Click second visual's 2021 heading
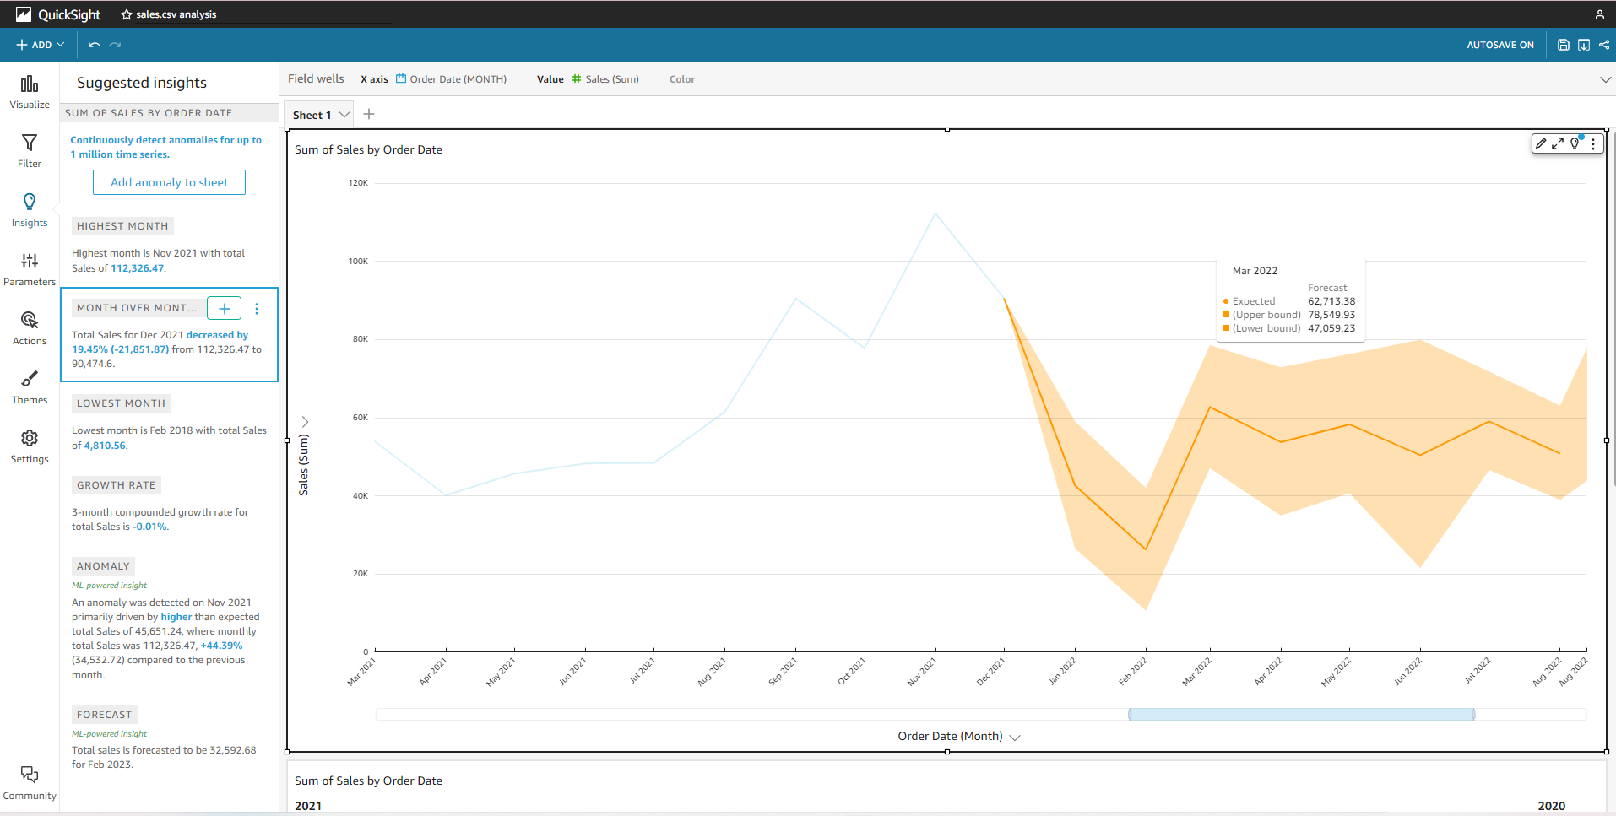The width and height of the screenshot is (1616, 816). point(308,806)
